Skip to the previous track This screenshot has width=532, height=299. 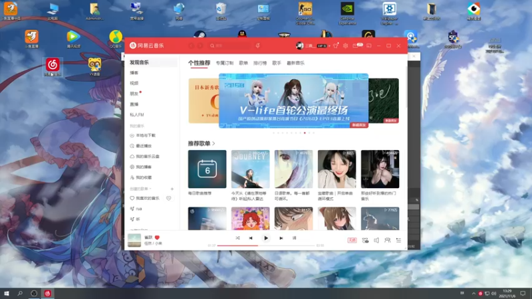[251, 239]
